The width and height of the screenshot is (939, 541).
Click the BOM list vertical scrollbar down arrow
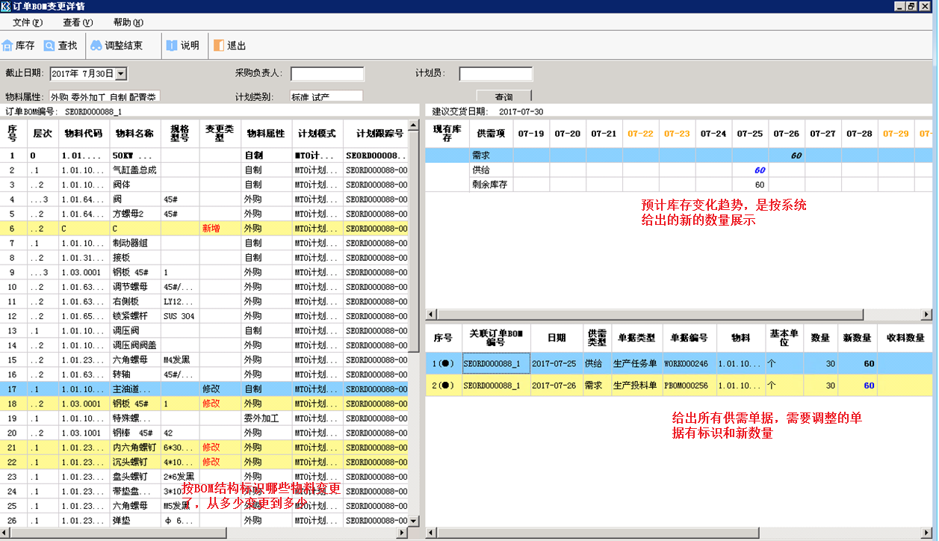pyautogui.click(x=415, y=520)
